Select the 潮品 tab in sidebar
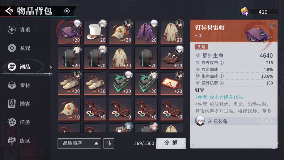The image size is (284, 160). click(24, 67)
